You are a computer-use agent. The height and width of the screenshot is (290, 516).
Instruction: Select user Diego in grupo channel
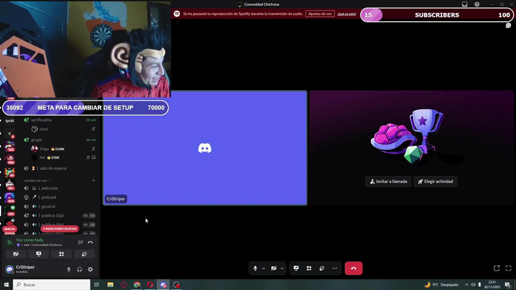pyautogui.click(x=64, y=149)
